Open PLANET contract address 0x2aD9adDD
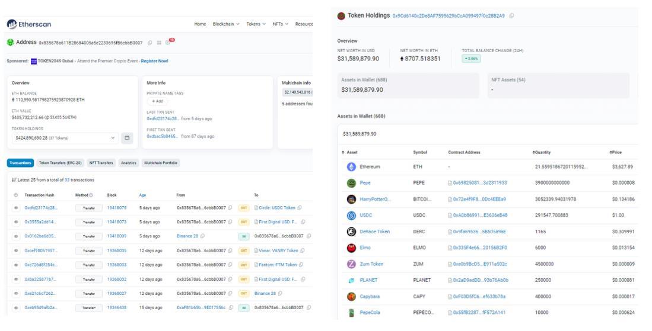 tap(481, 281)
